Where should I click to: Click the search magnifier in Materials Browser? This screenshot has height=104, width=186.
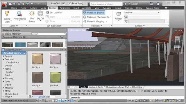point(65,34)
